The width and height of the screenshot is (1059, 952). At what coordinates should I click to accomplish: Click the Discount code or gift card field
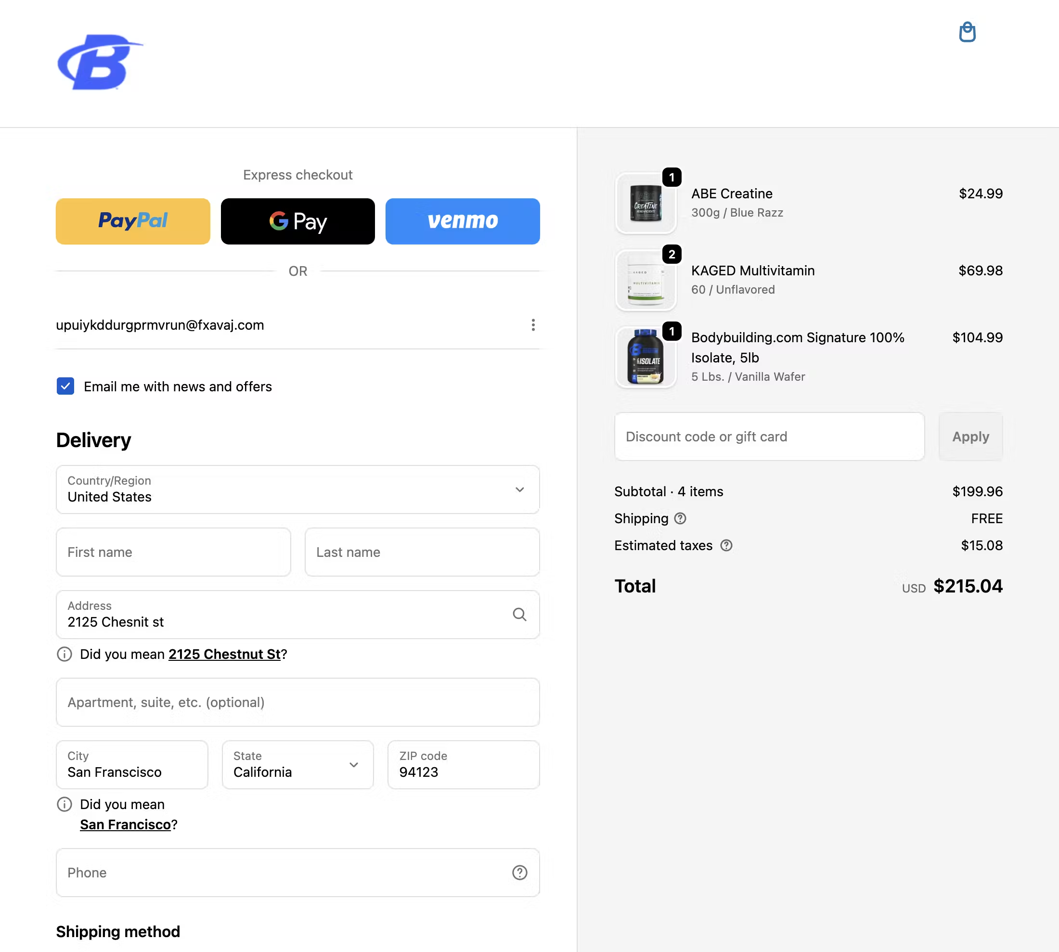point(769,437)
